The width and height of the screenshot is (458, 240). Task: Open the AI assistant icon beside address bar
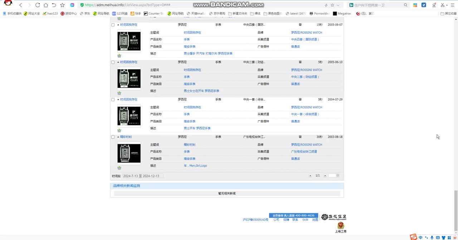(72, 5)
